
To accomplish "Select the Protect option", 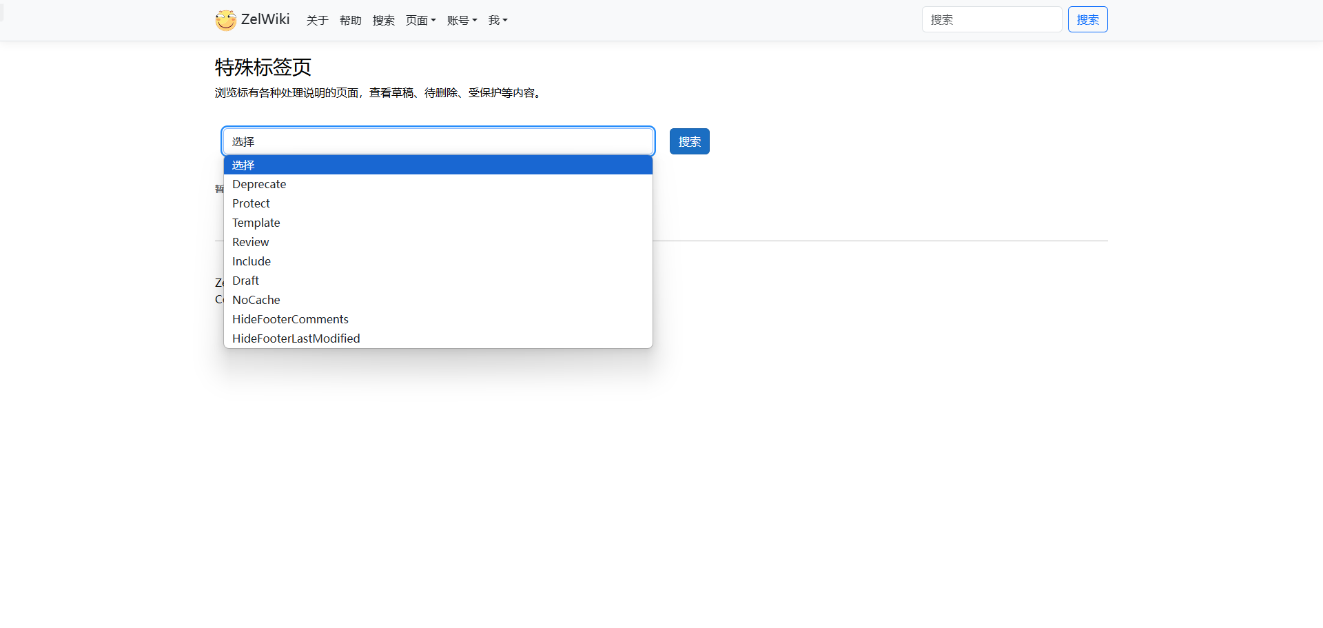I will 251,203.
